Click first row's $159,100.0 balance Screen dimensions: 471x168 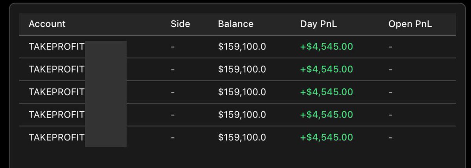[x=242, y=47]
